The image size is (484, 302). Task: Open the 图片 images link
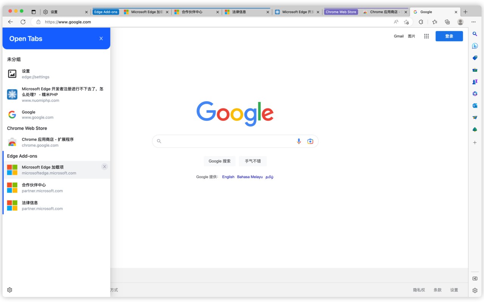(411, 36)
